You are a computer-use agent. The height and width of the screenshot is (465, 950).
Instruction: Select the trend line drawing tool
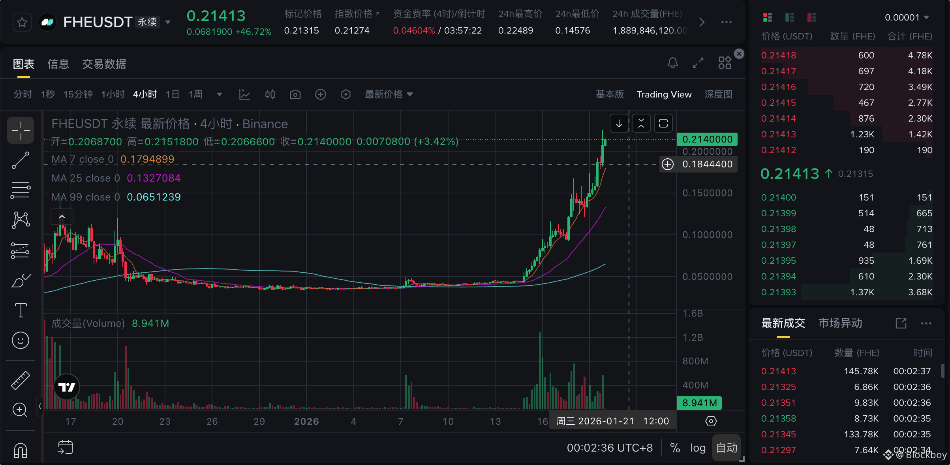21,160
